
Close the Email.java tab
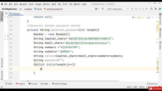(x=22, y=13)
